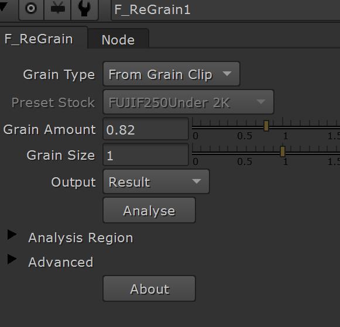The image size is (340, 327).
Task: Click the node input selector icon
Action: point(57,9)
